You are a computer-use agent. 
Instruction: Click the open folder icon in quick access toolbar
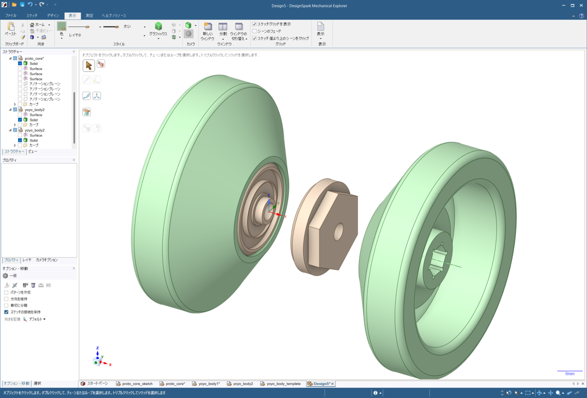tap(14, 4)
